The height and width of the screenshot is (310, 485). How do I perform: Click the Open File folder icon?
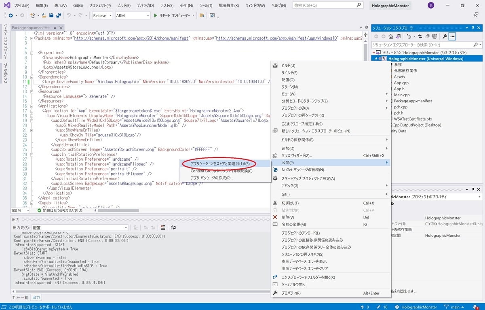[44, 15]
